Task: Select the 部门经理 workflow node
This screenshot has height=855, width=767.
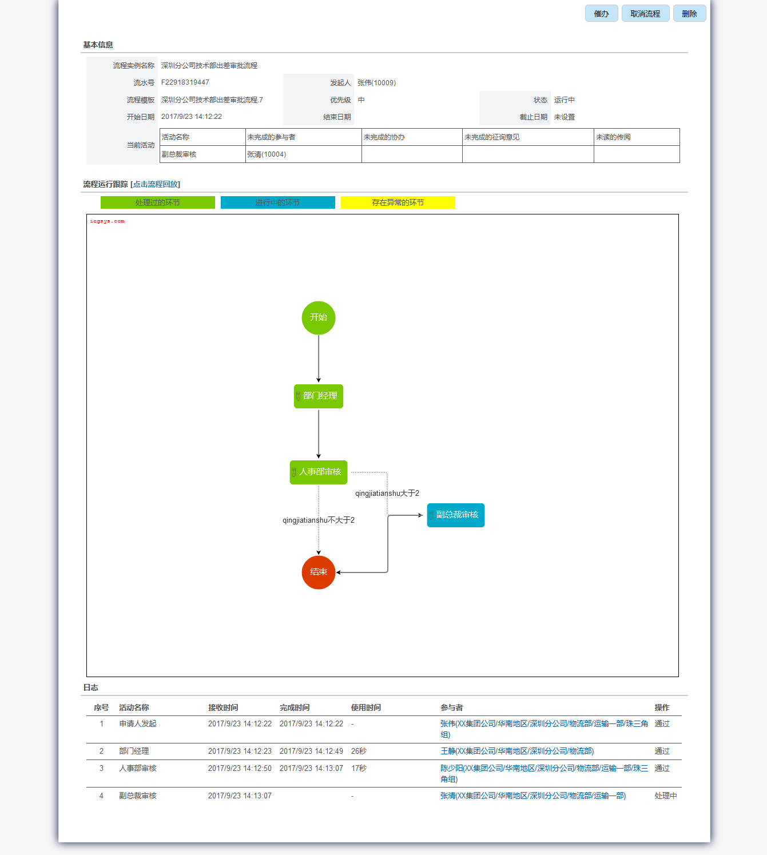Action: click(x=319, y=396)
